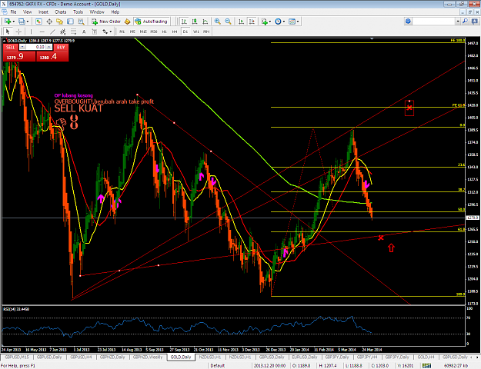
Task: Select the trendline drawing tool
Action: (52, 32)
